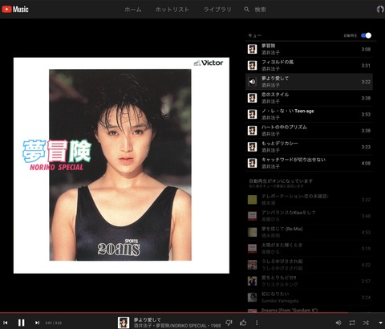The height and width of the screenshot is (329, 385).
Task: Click thumbnail of ハートの中のプリズム row
Action: (x=252, y=131)
